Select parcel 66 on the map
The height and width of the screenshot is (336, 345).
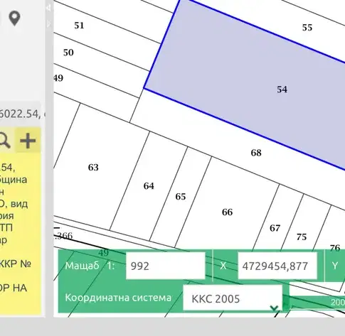pos(227,212)
